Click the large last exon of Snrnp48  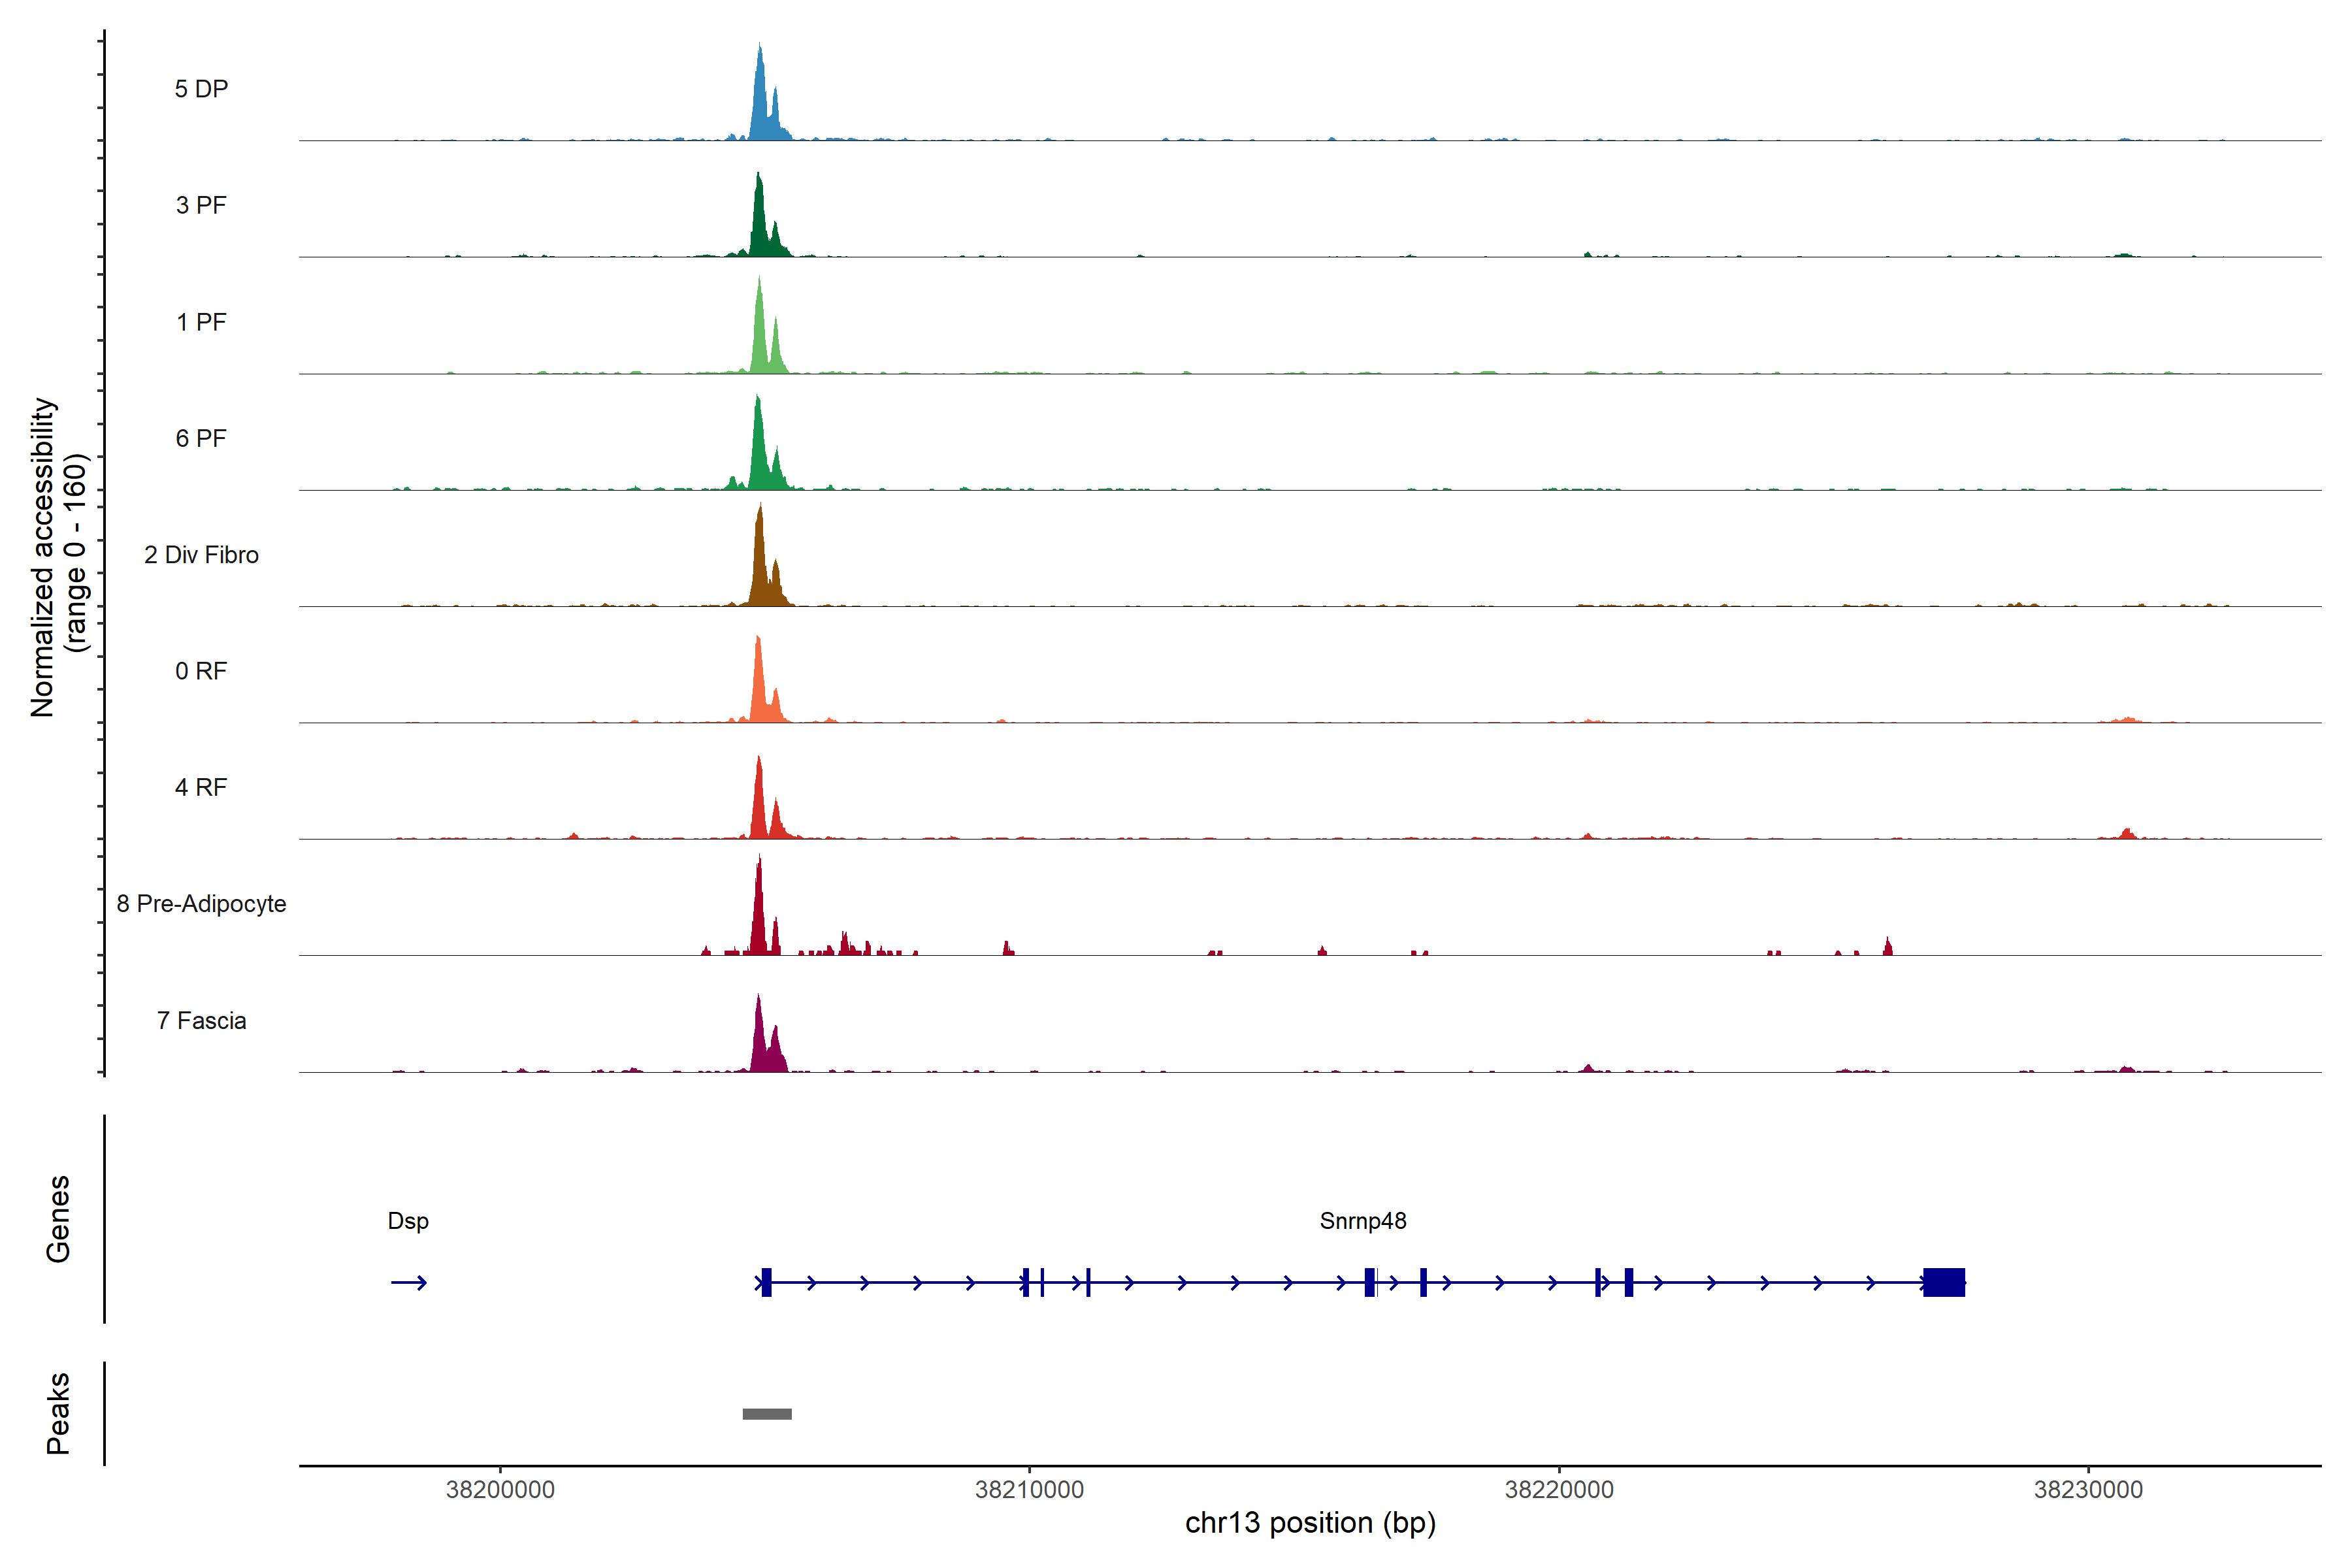(x=1944, y=1282)
